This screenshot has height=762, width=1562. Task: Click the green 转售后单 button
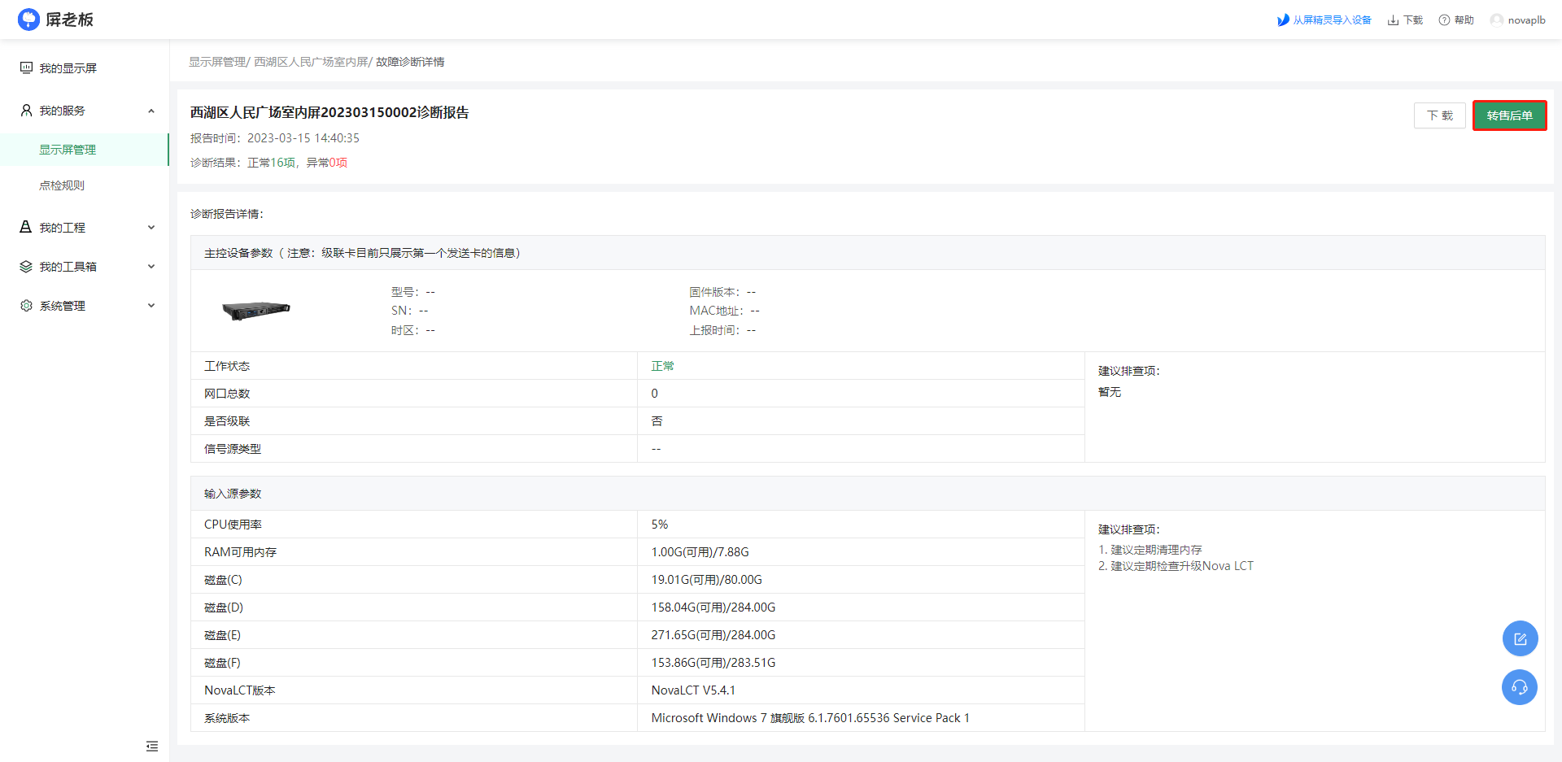pos(1509,115)
